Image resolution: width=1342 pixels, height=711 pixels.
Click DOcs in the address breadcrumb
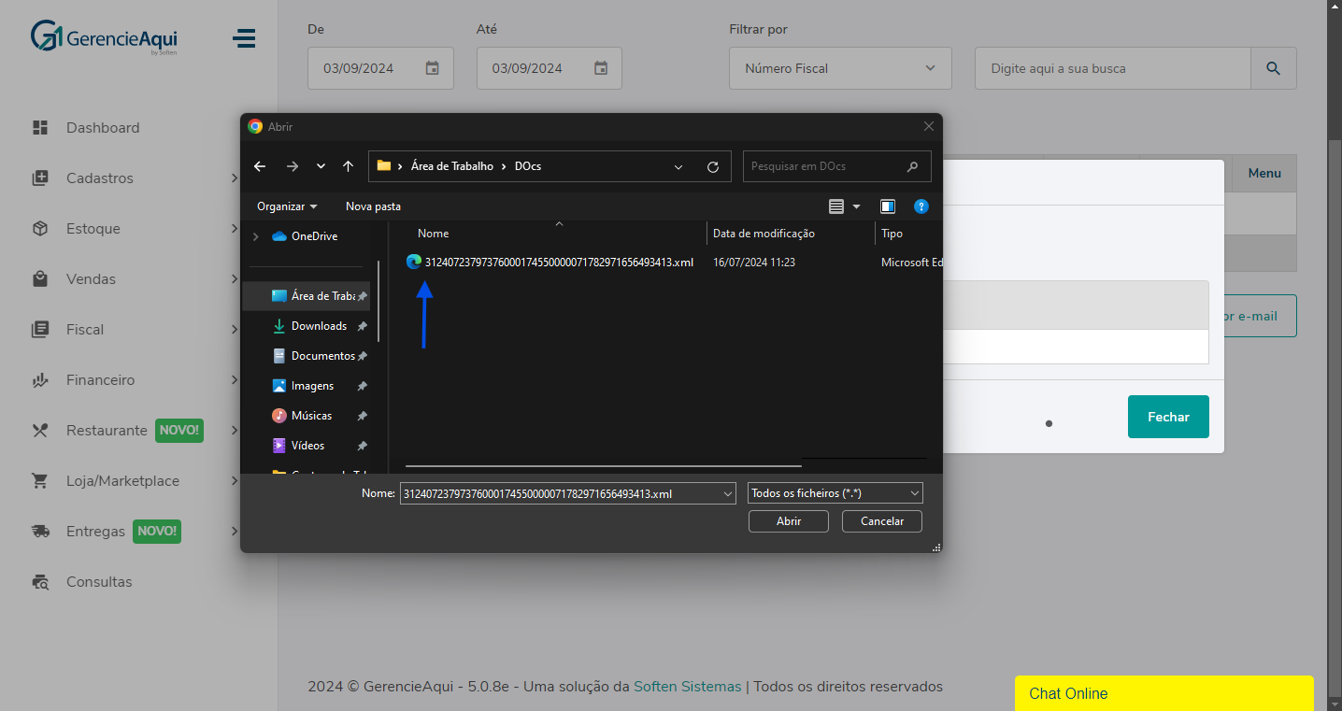click(x=528, y=166)
